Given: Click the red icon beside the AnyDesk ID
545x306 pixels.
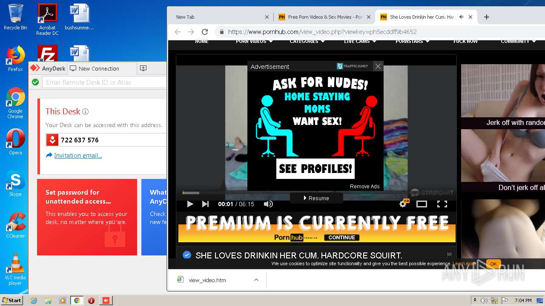Looking at the screenshot, I should pyautogui.click(x=52, y=140).
